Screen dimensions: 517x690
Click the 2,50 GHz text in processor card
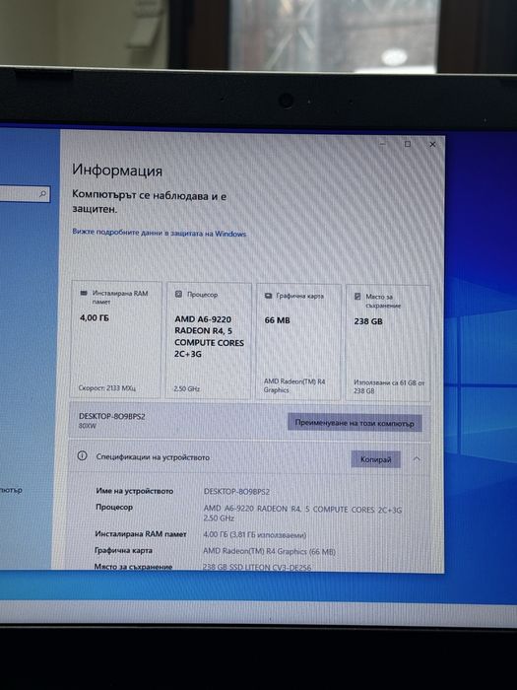(187, 389)
